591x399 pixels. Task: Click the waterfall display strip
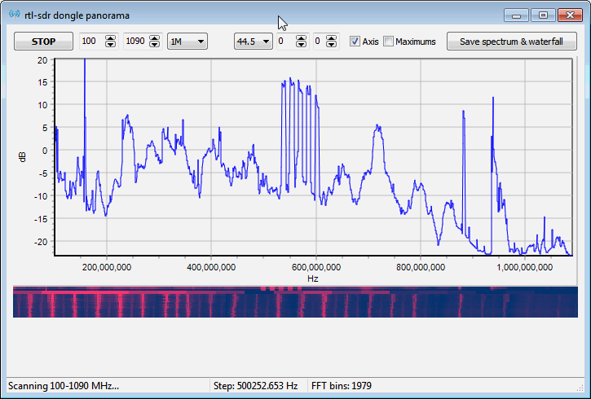tap(295, 301)
